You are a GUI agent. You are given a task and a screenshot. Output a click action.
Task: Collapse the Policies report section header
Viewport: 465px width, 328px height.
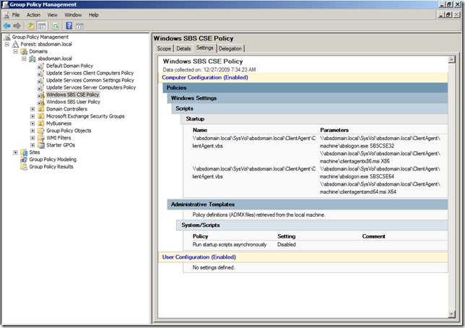305,88
